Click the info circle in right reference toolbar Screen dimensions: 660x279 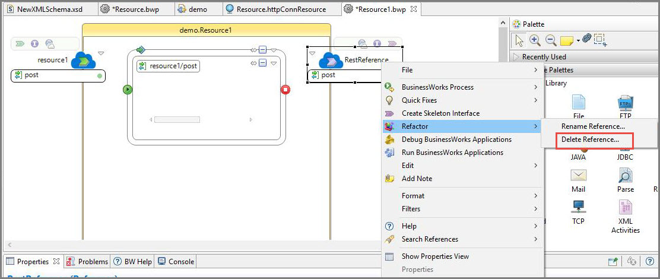pos(377,43)
